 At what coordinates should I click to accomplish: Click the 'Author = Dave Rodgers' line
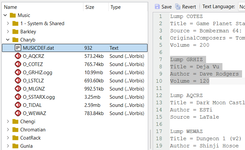204,74
